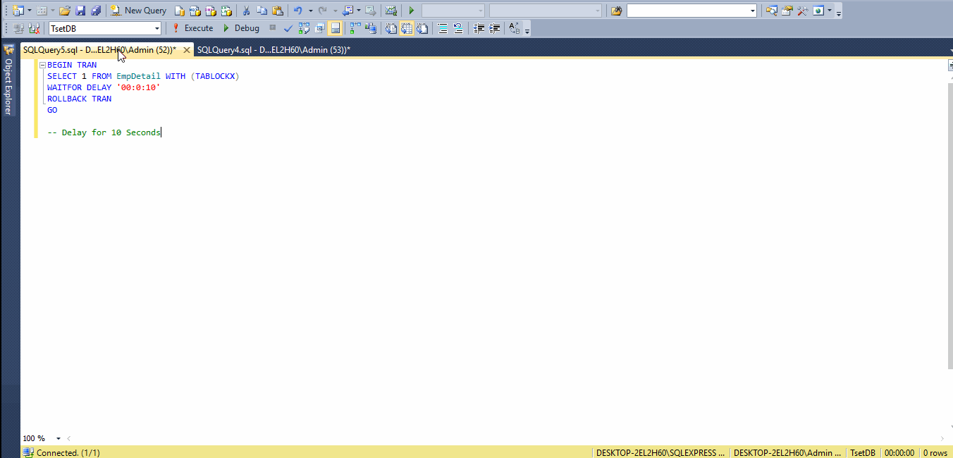The width and height of the screenshot is (953, 458).
Task: Toggle IntelliSense enabled state
Action: (x=335, y=28)
